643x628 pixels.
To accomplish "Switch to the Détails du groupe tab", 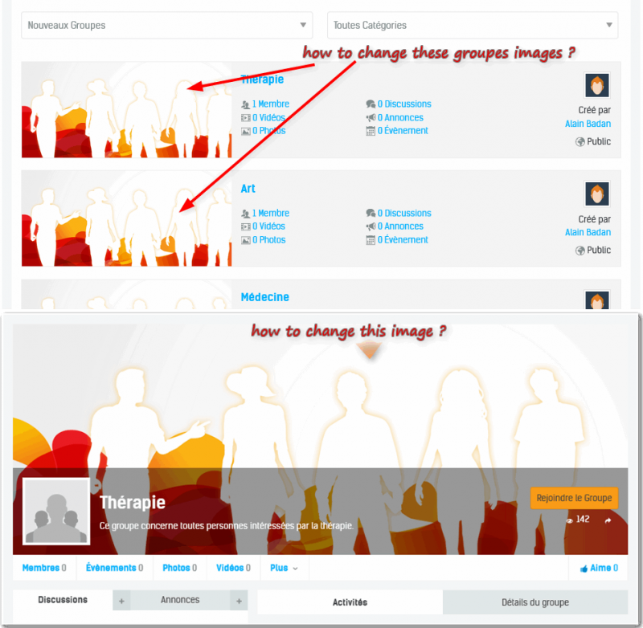I will point(535,602).
